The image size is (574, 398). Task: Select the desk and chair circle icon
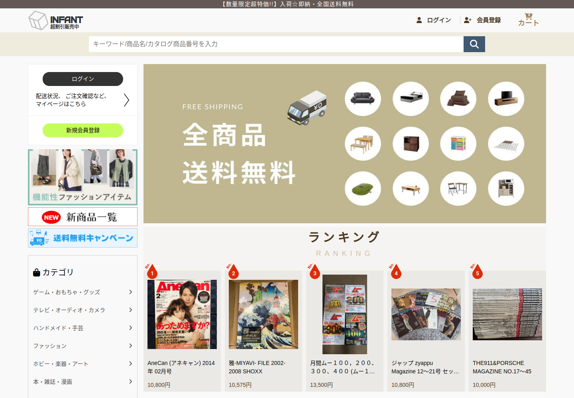pos(458,189)
